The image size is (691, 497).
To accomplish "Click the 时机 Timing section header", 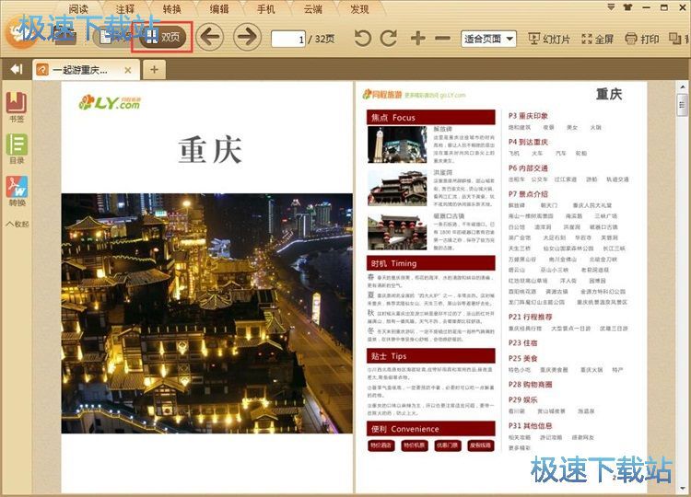I will 431,263.
